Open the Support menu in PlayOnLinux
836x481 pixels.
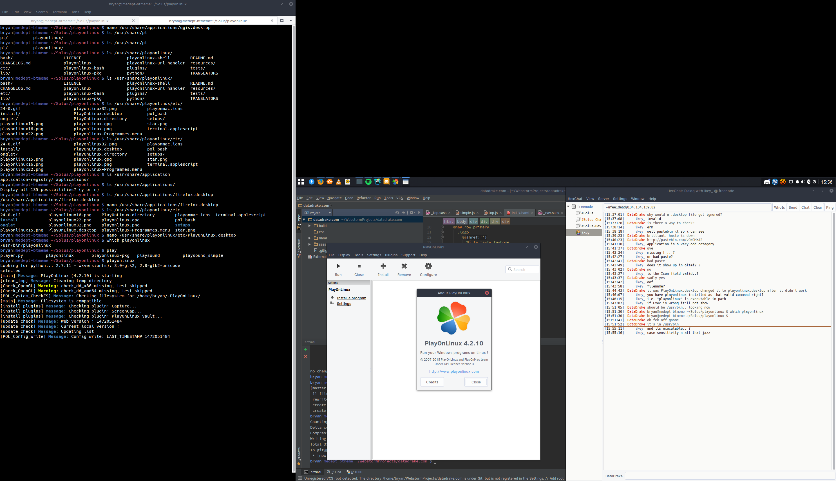(408, 255)
